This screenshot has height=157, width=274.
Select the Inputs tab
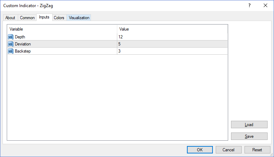pos(44,17)
